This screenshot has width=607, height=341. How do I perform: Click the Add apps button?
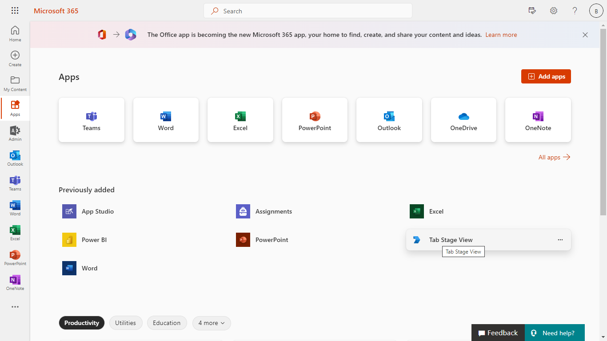(546, 76)
